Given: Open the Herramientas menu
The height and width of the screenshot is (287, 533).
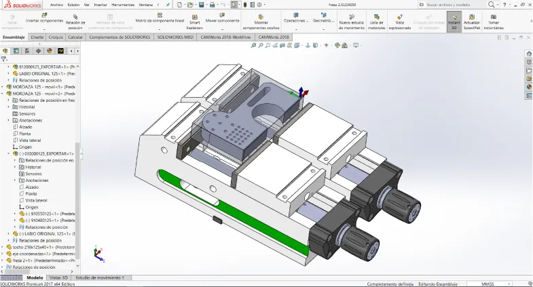Looking at the screenshot, I should [122, 5].
